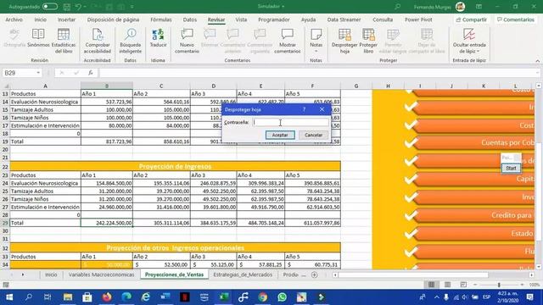This screenshot has width=543, height=305.
Task: Adjust the zoom slider handle
Action: (x=499, y=285)
